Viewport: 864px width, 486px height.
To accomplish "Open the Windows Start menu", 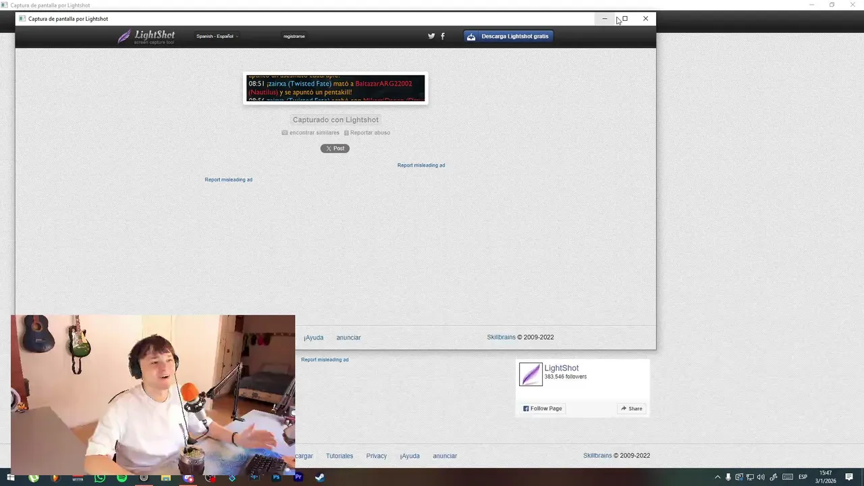I will 10,477.
